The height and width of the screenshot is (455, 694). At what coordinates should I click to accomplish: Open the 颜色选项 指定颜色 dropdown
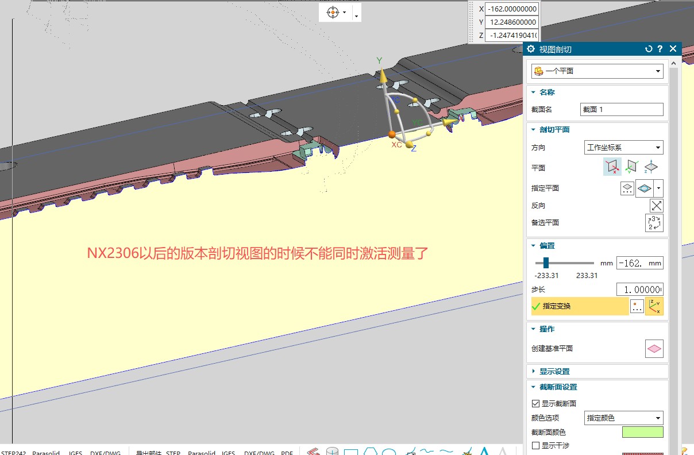pos(623,418)
